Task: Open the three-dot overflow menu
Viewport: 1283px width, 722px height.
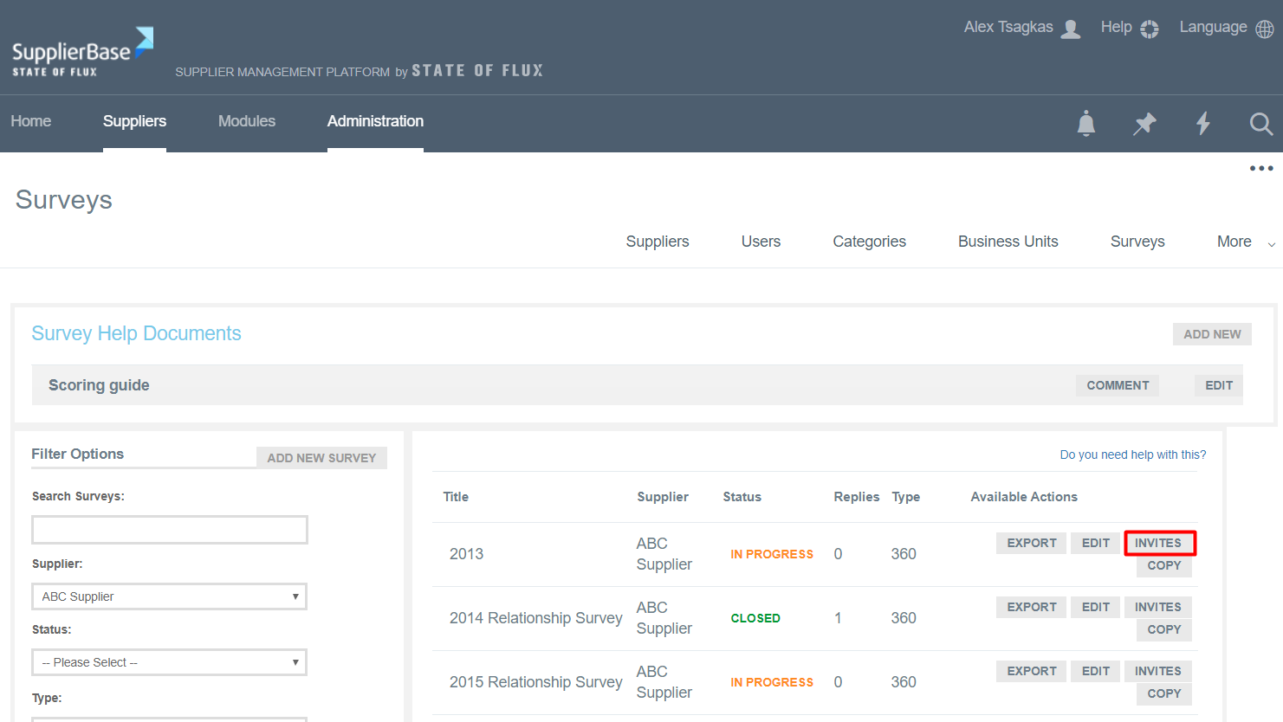Action: 1260,169
